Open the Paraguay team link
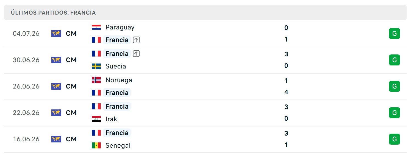The height and width of the screenshot is (157, 411). tap(120, 27)
